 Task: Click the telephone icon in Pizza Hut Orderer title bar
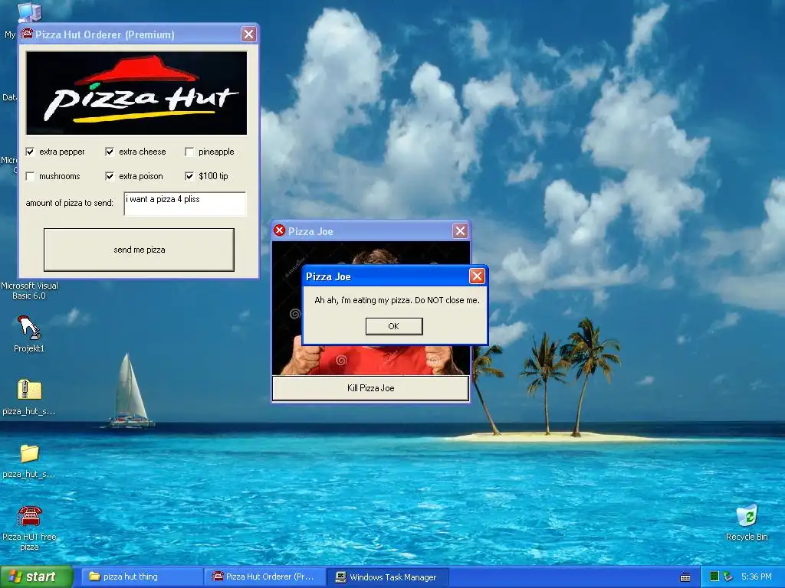(x=28, y=34)
